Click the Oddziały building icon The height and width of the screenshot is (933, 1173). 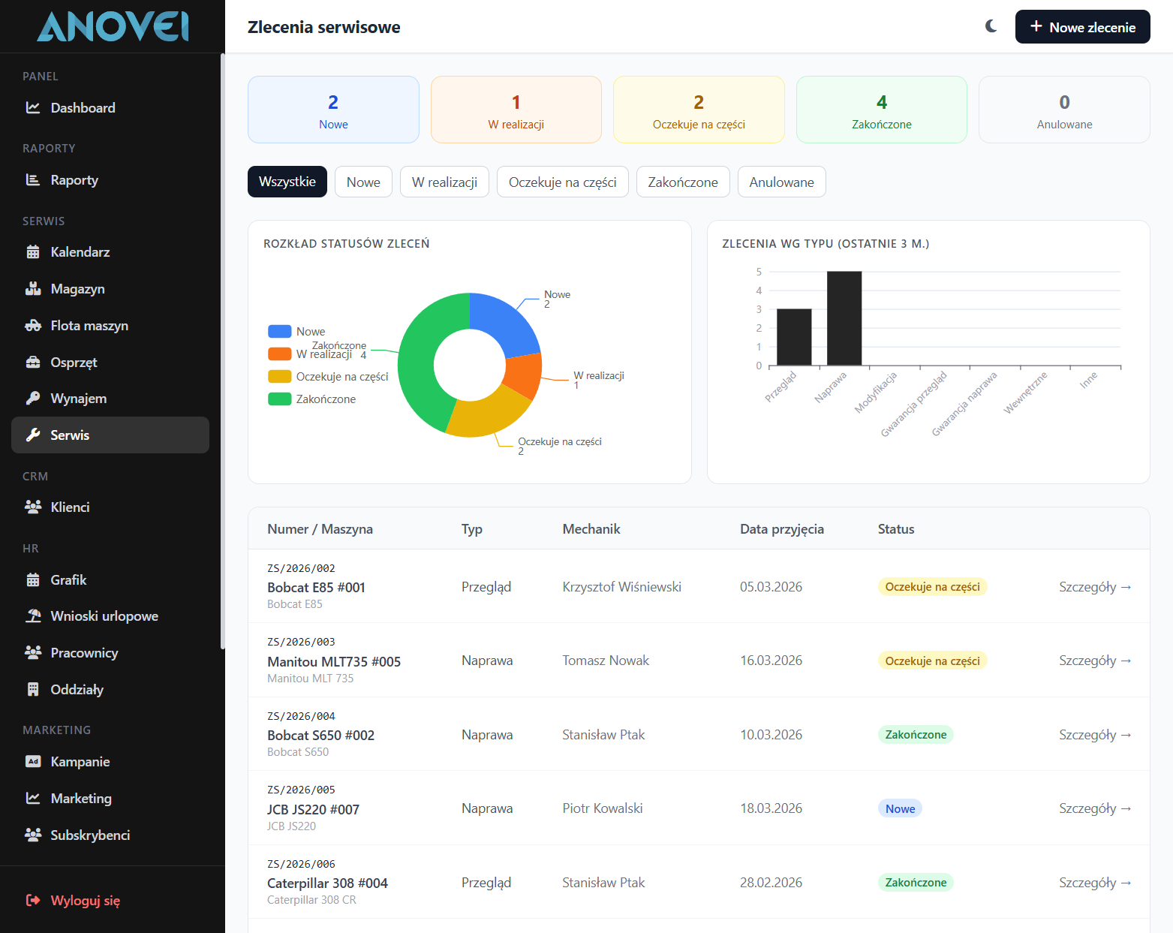point(33,690)
